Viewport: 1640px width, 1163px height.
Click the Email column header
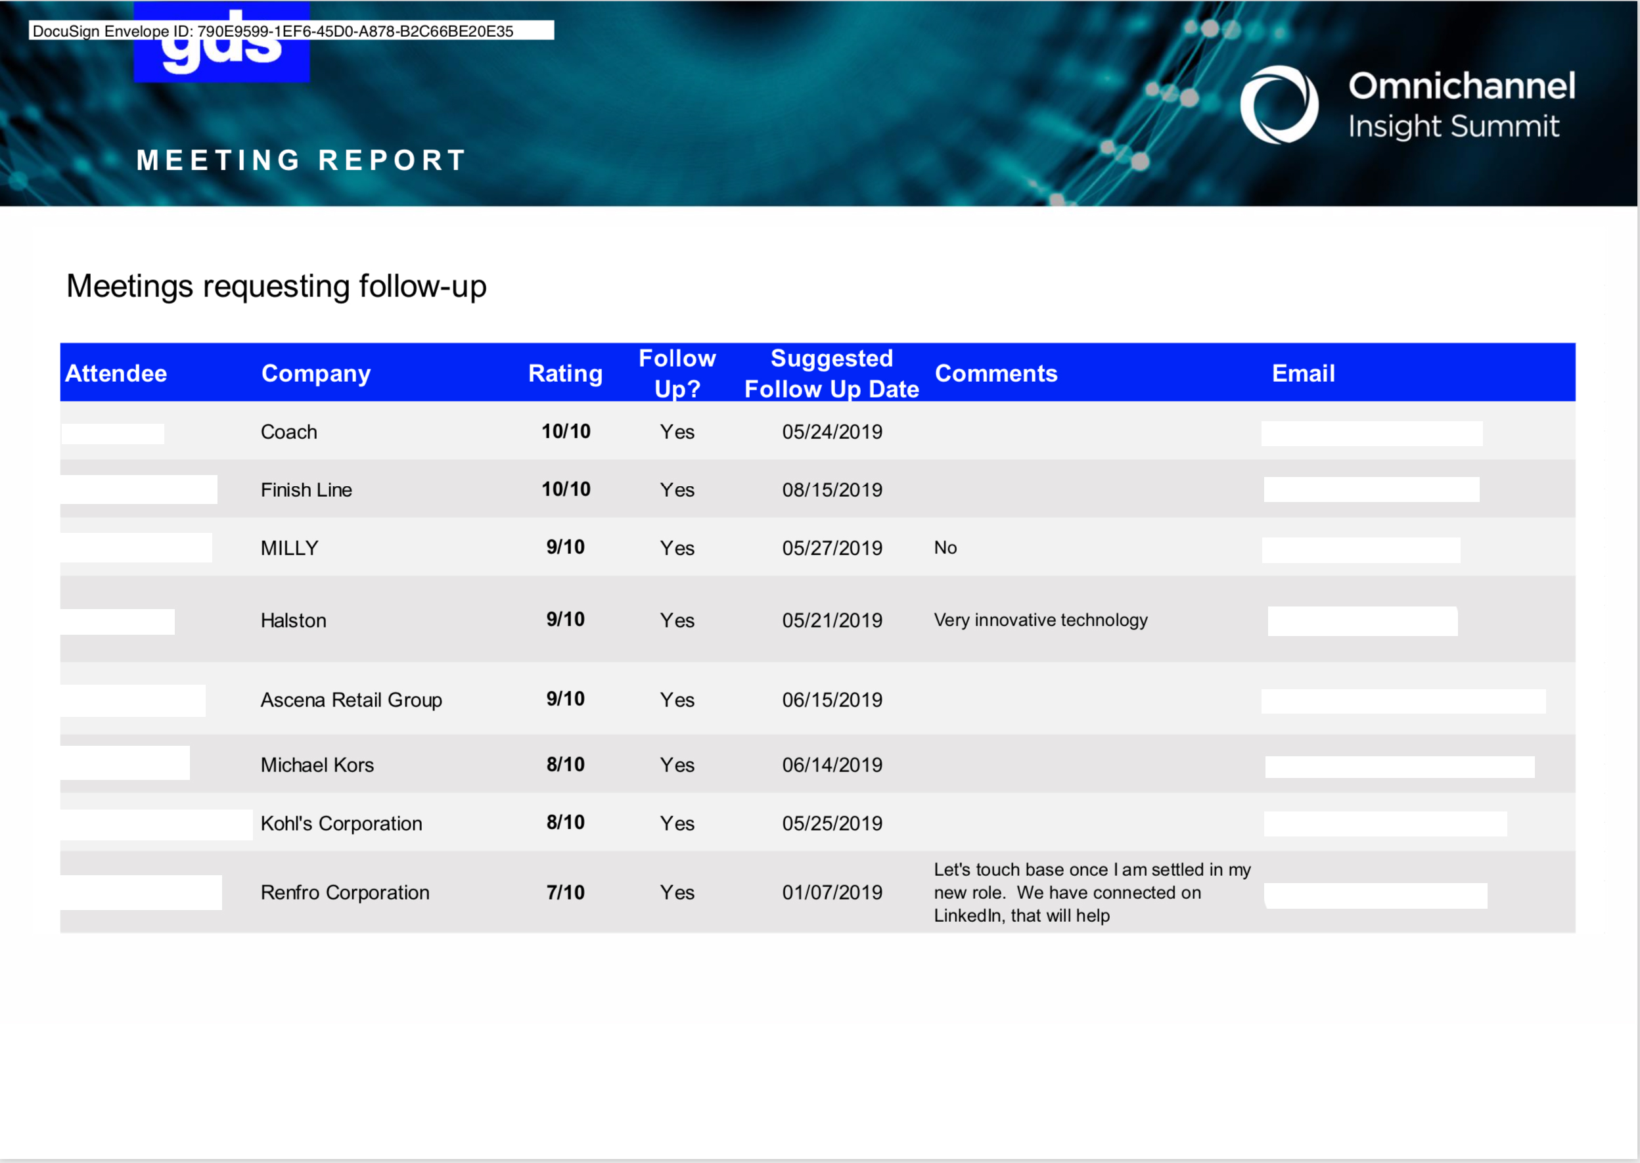[x=1303, y=373]
